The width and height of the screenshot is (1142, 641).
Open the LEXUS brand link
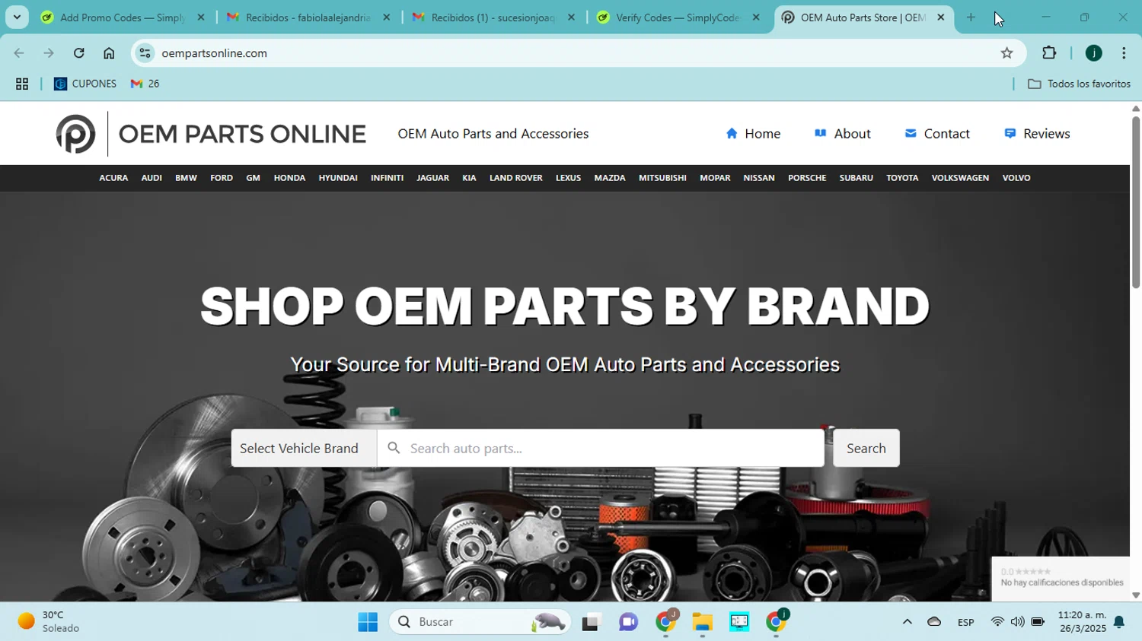pyautogui.click(x=568, y=178)
